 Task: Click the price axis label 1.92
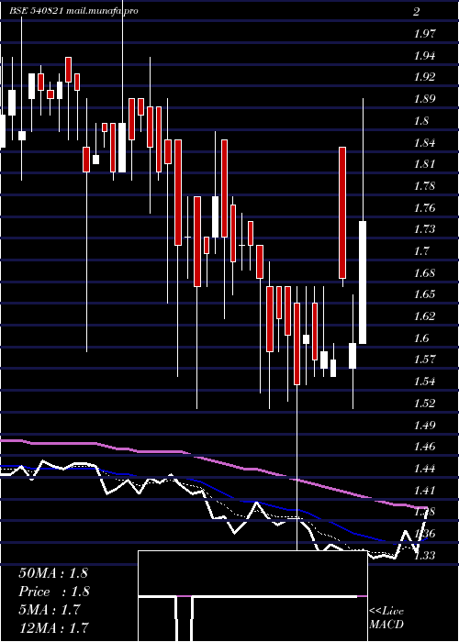[x=424, y=77]
